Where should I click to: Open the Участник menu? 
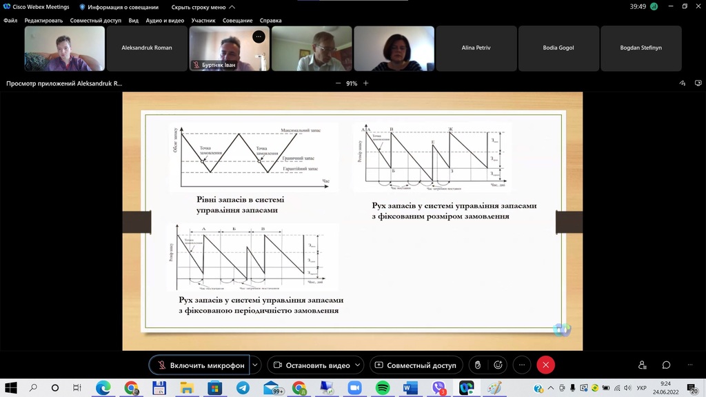point(203,21)
